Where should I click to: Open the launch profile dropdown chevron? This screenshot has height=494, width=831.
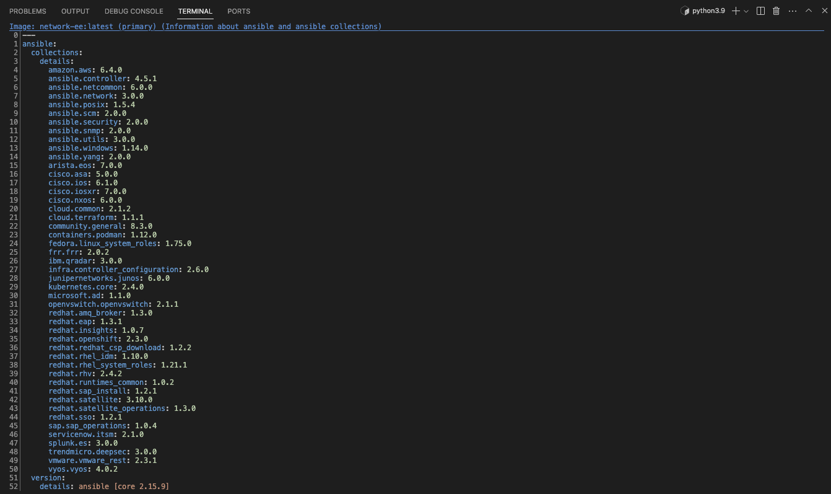click(746, 11)
